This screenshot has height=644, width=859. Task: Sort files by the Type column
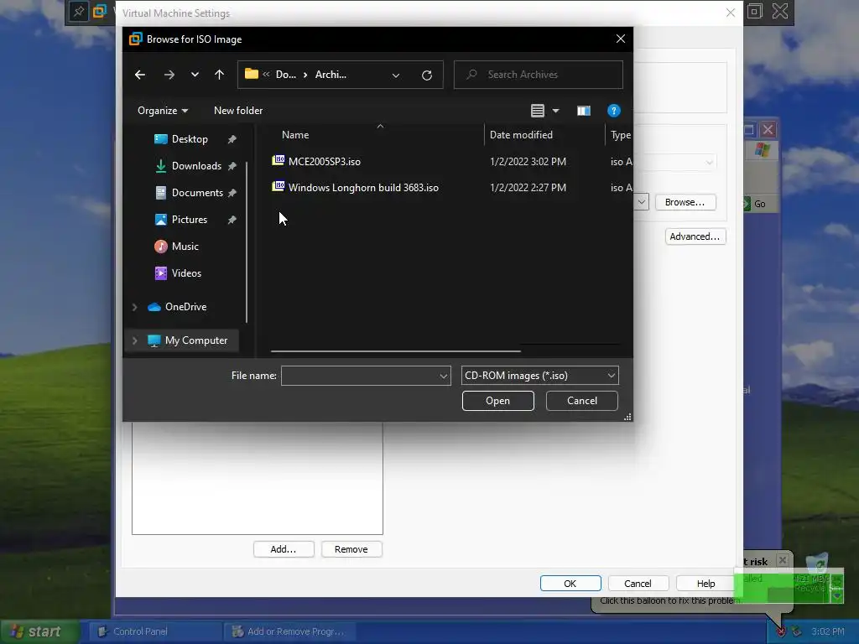(x=620, y=135)
